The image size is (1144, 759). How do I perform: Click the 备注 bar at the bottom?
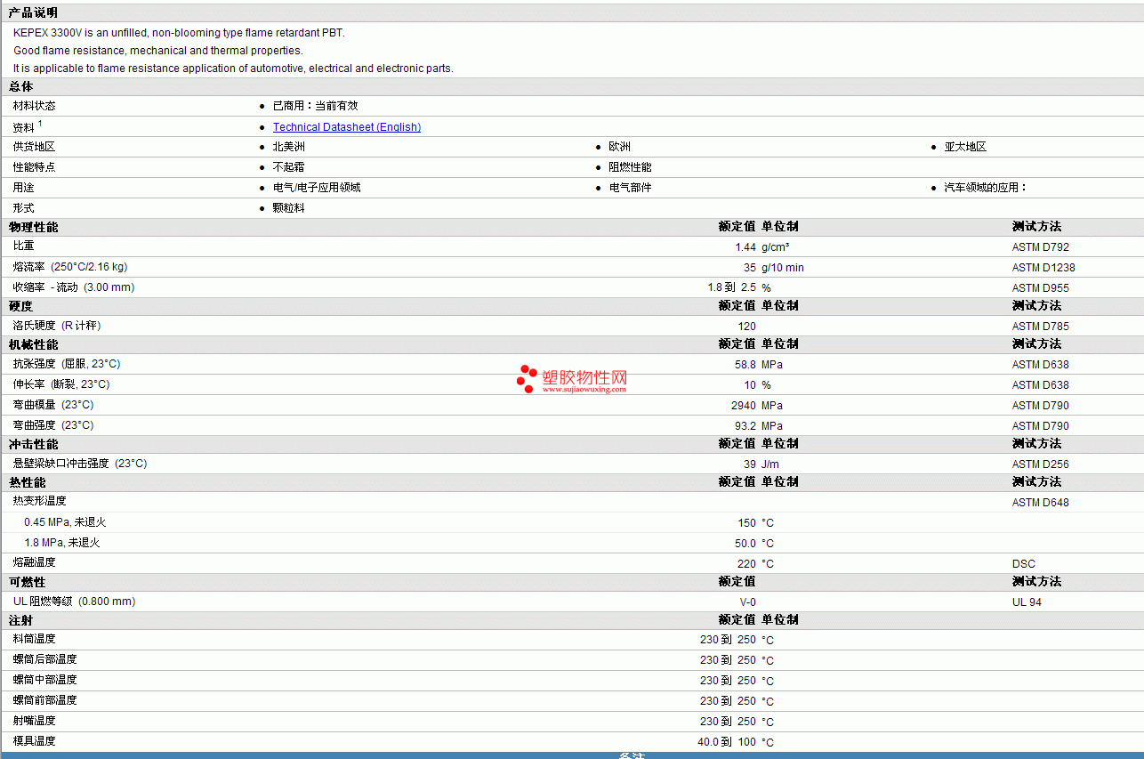coord(572,755)
